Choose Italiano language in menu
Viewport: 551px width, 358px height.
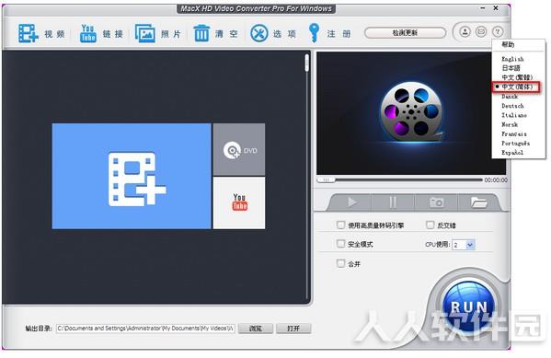(x=514, y=115)
